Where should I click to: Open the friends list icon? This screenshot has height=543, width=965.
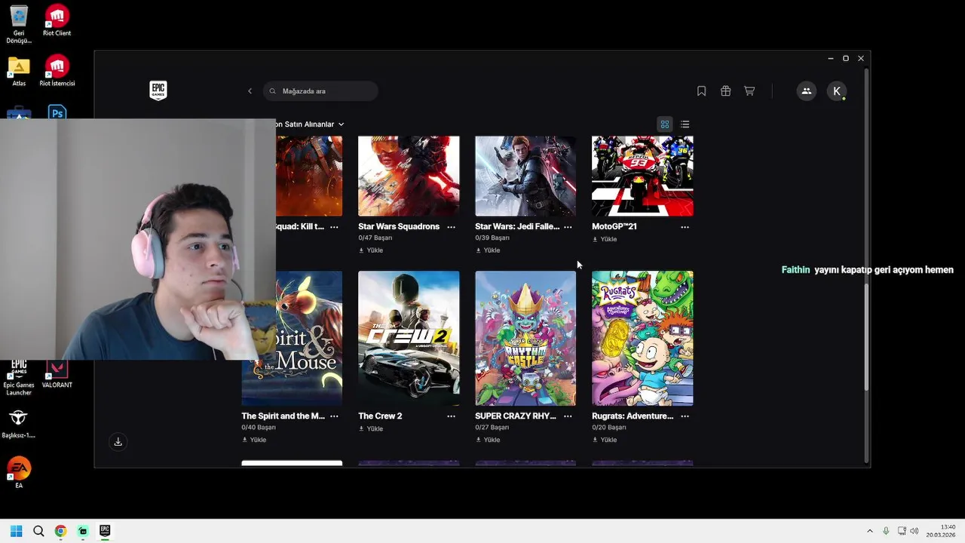[x=806, y=91]
